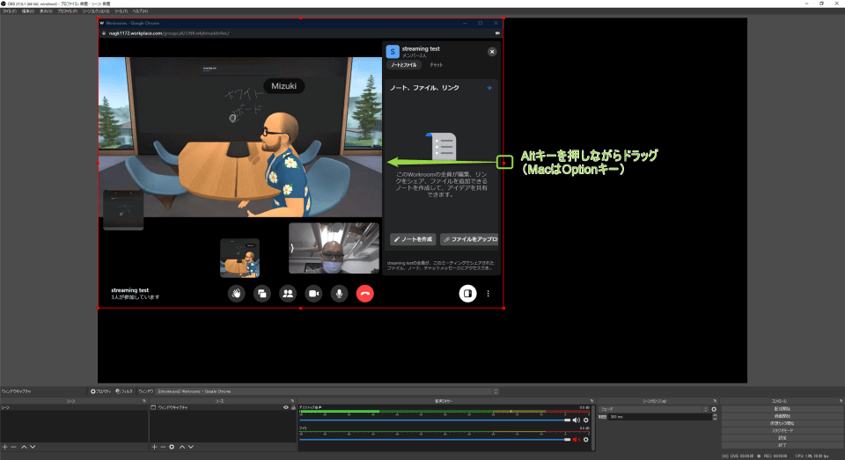Open scene transition properties gear
The width and height of the screenshot is (845, 460).
click(714, 409)
